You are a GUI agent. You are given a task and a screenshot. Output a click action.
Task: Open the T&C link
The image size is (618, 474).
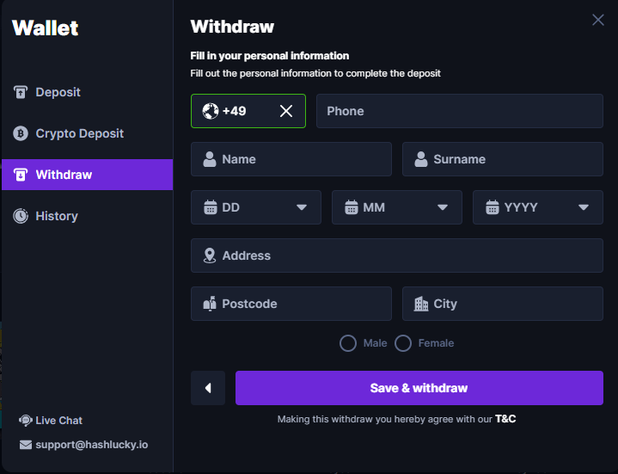(505, 419)
